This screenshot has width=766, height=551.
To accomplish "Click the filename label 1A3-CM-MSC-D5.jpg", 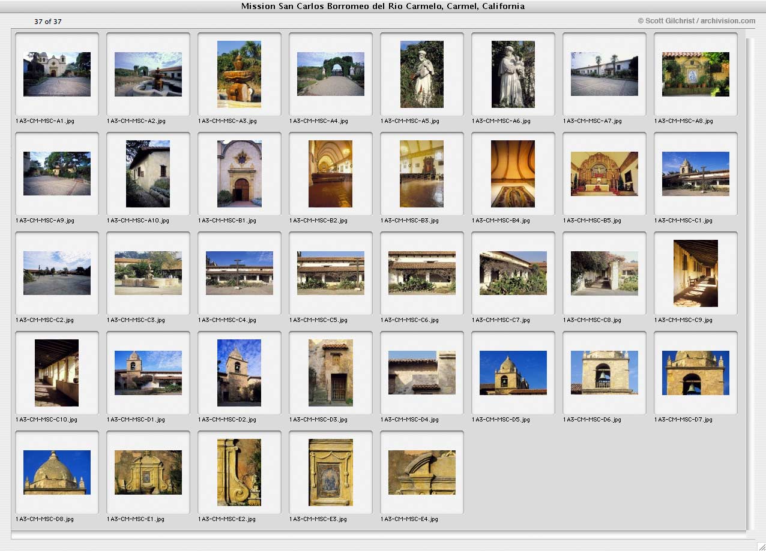I will 501,420.
